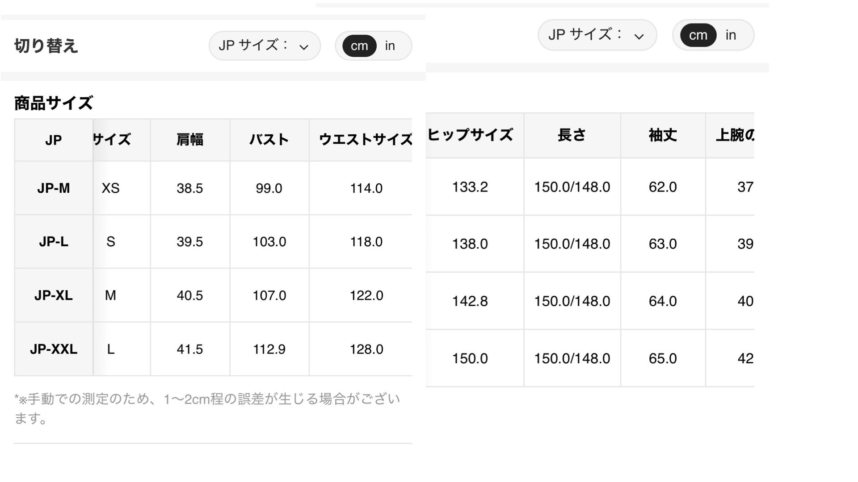
Task: Switch right unit toggle to in
Action: [731, 35]
